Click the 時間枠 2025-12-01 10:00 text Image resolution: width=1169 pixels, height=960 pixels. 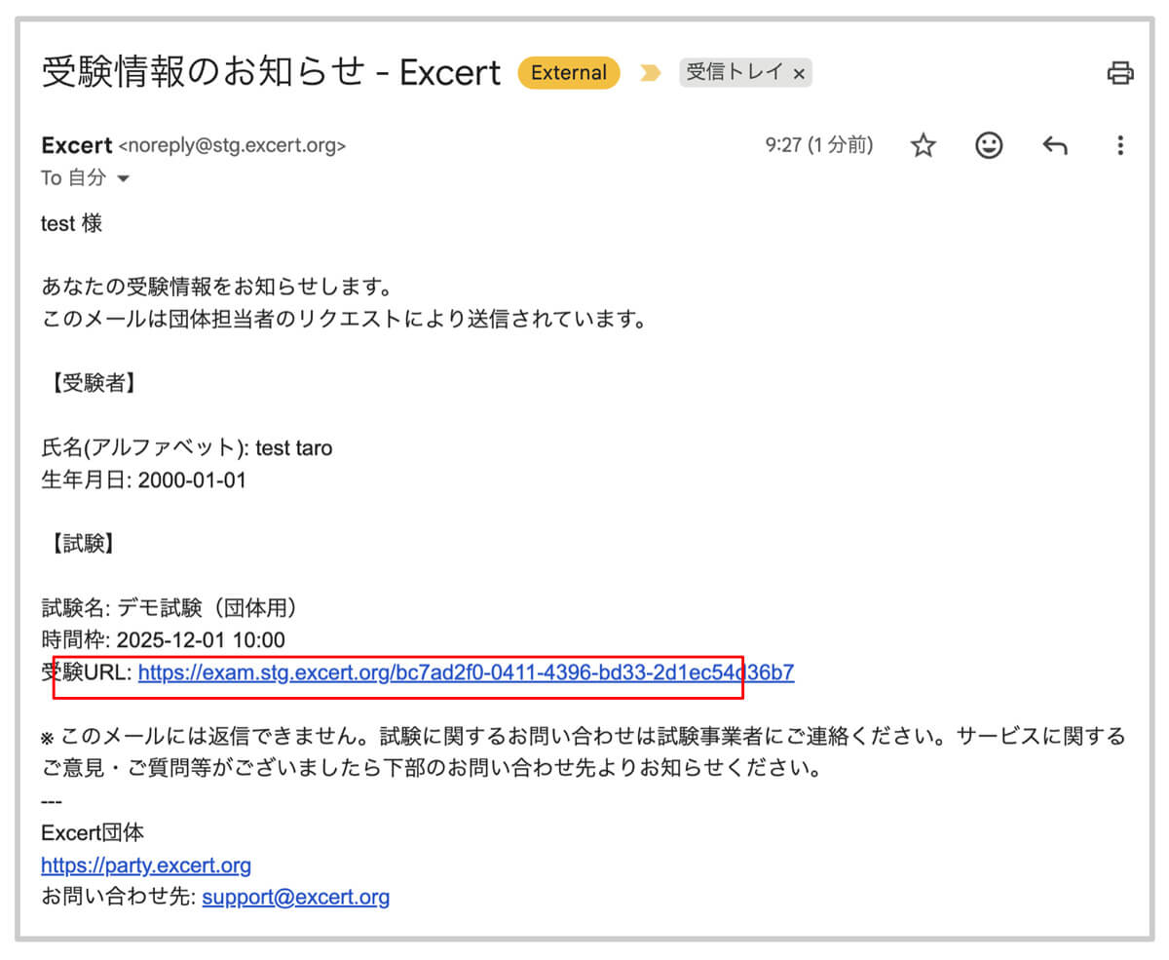click(x=163, y=640)
